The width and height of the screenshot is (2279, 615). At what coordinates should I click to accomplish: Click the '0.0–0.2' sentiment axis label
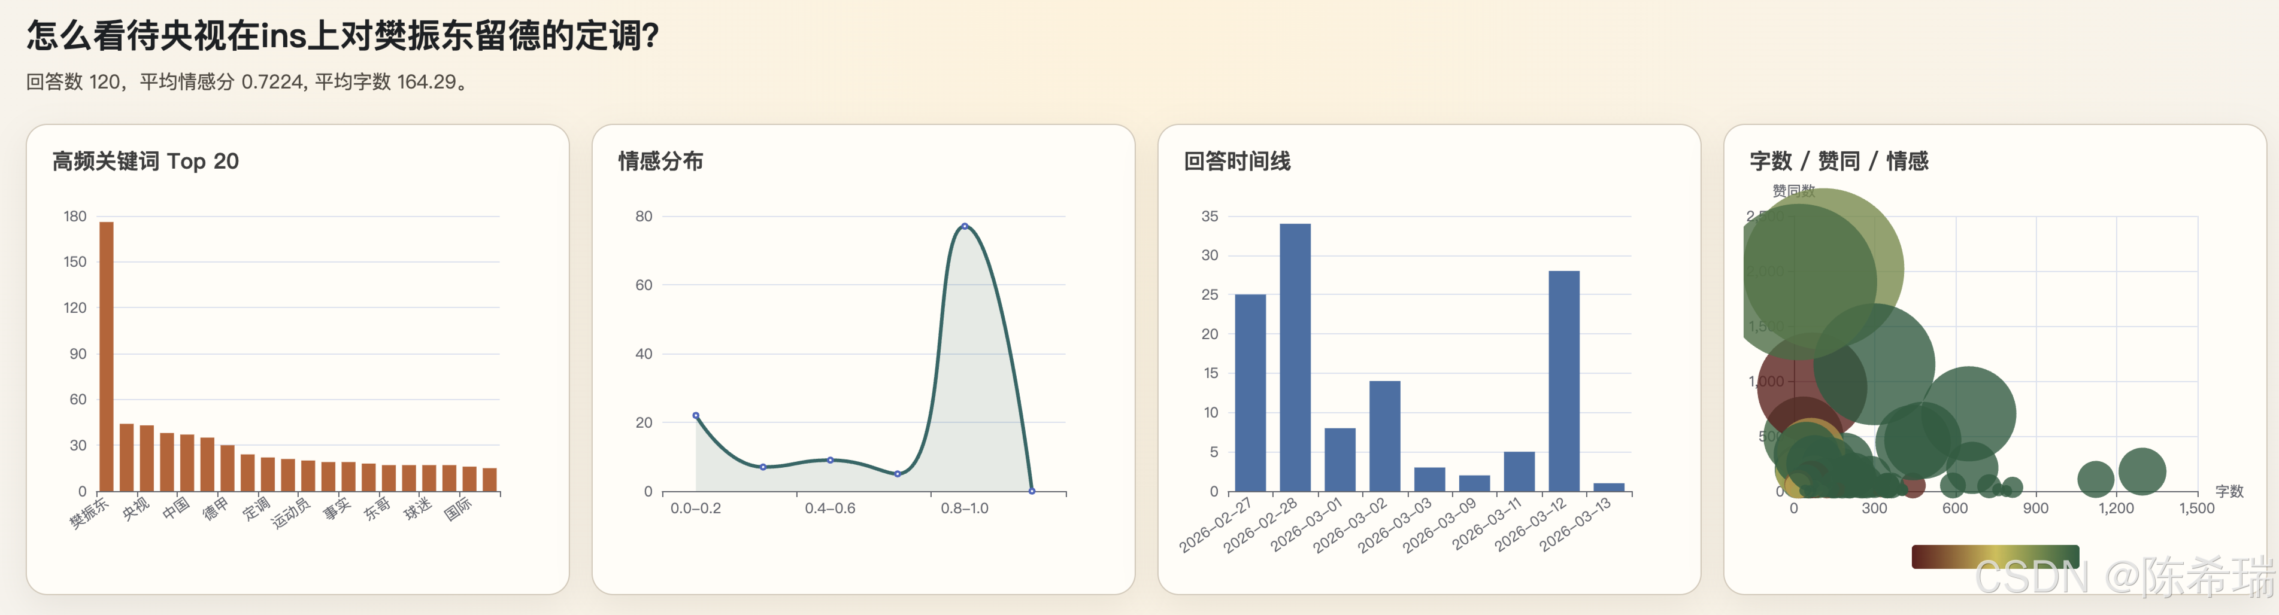click(x=695, y=508)
